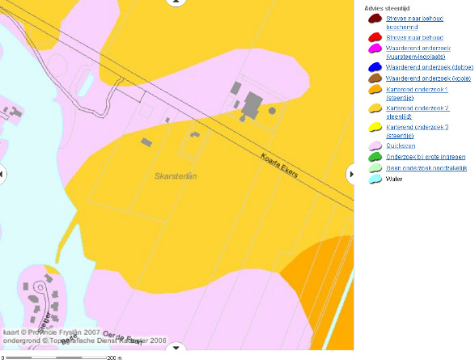Click the 'Water' legend label

[394, 179]
